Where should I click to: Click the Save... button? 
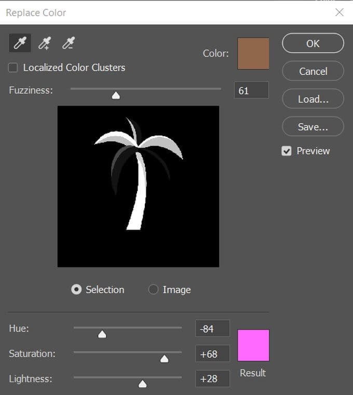[313, 126]
